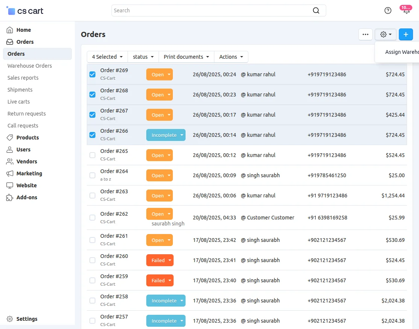
Task: Click the Marketing megaphone icon
Action: coord(10,173)
